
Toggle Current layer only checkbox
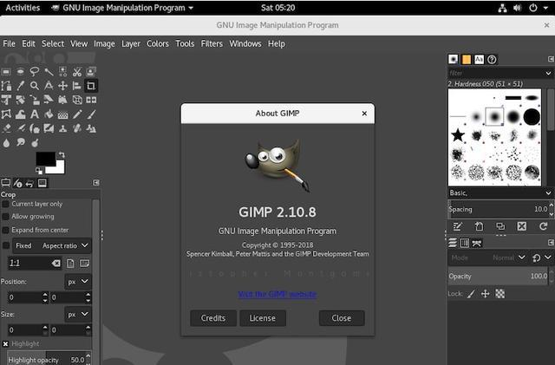pyautogui.click(x=5, y=204)
